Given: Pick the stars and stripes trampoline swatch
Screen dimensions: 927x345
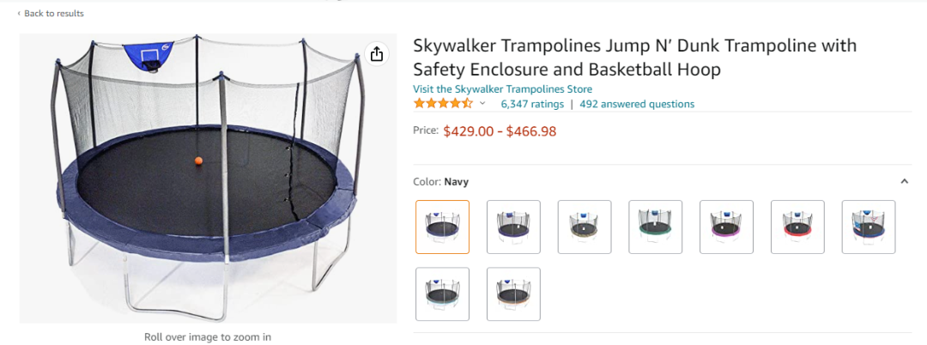Looking at the screenshot, I should coord(869,227).
